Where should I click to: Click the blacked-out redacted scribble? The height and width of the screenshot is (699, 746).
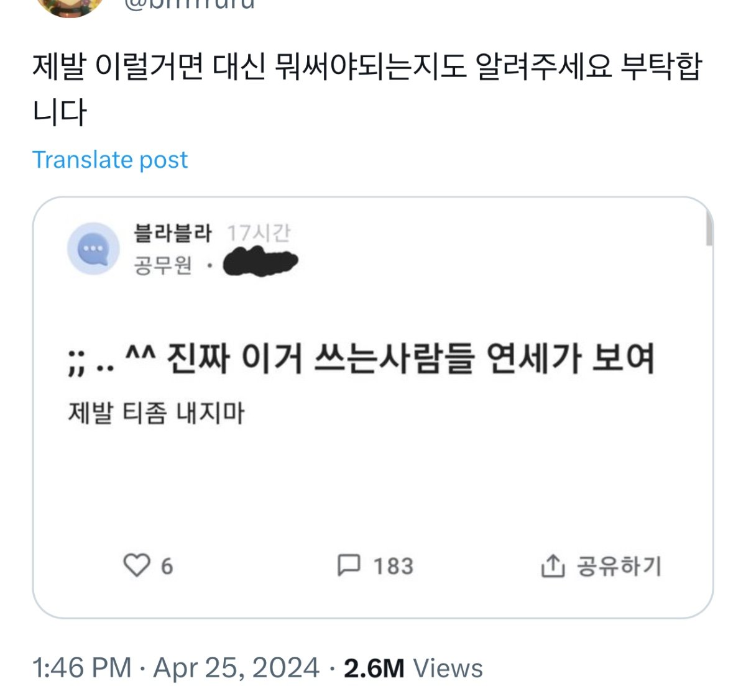[x=260, y=263]
